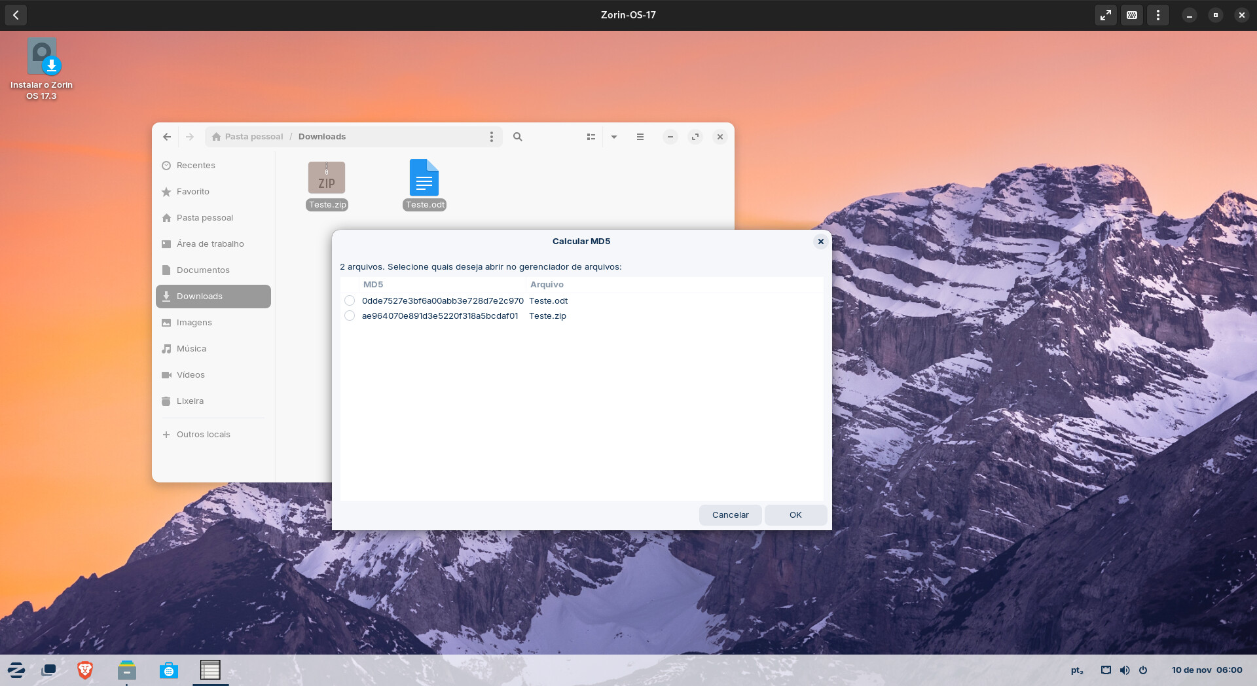Screen dimensions: 1257x686
Task: Open the Brave browser from the taskbar
Action: click(85, 670)
